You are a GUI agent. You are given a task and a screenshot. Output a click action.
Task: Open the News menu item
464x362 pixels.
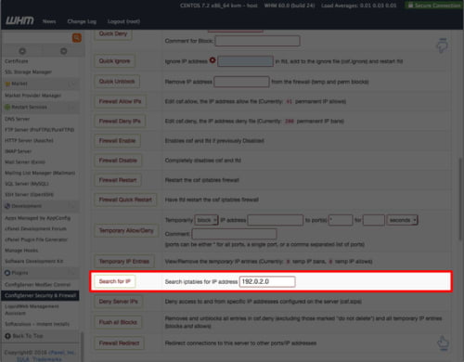pyautogui.click(x=49, y=21)
